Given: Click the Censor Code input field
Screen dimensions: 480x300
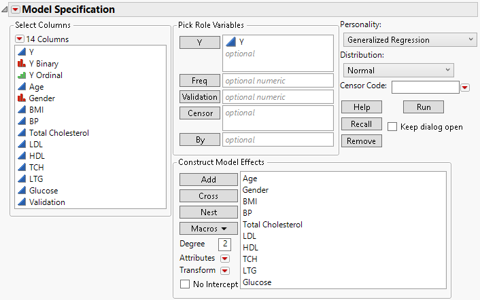Looking at the screenshot, I should (426, 87).
